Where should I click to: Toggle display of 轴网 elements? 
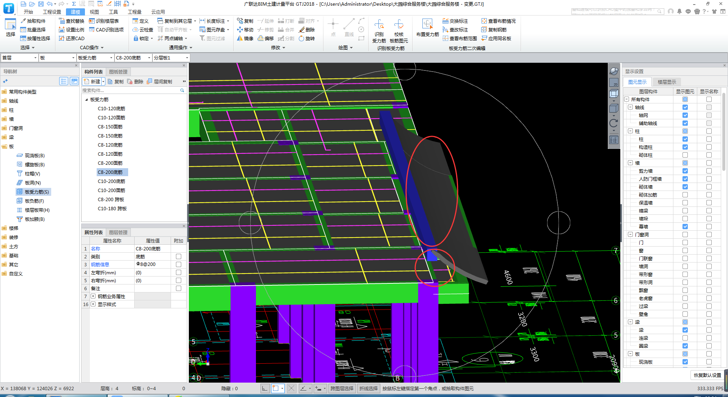tap(685, 115)
